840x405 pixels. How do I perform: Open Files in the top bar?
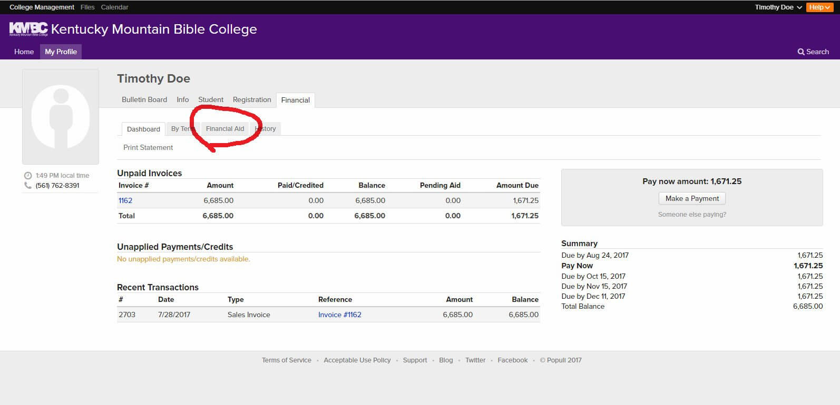tap(87, 7)
